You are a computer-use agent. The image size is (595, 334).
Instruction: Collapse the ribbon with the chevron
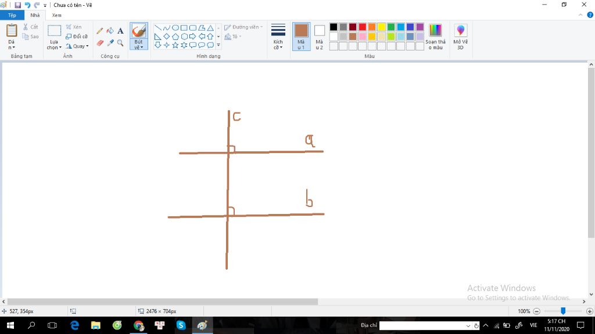click(580, 15)
